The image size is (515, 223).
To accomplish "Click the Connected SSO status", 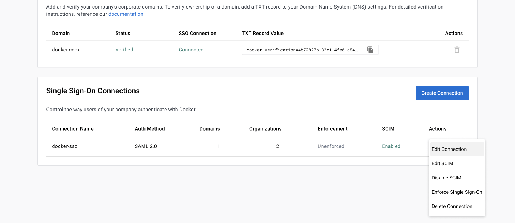I will pyautogui.click(x=191, y=50).
